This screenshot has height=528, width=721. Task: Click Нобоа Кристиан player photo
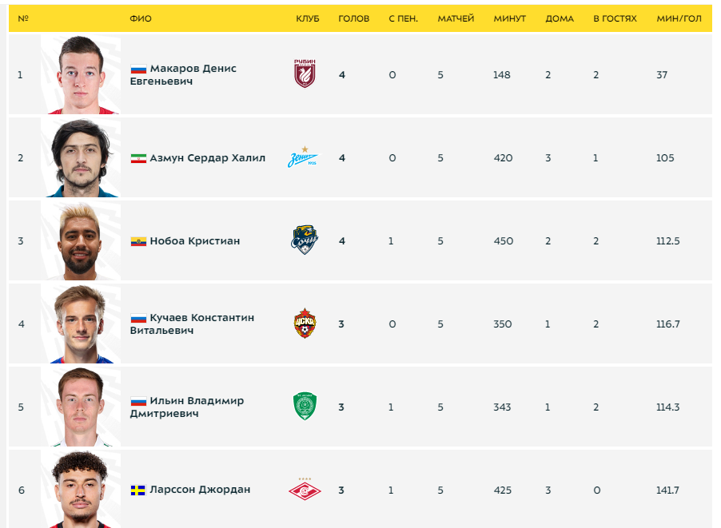click(81, 240)
